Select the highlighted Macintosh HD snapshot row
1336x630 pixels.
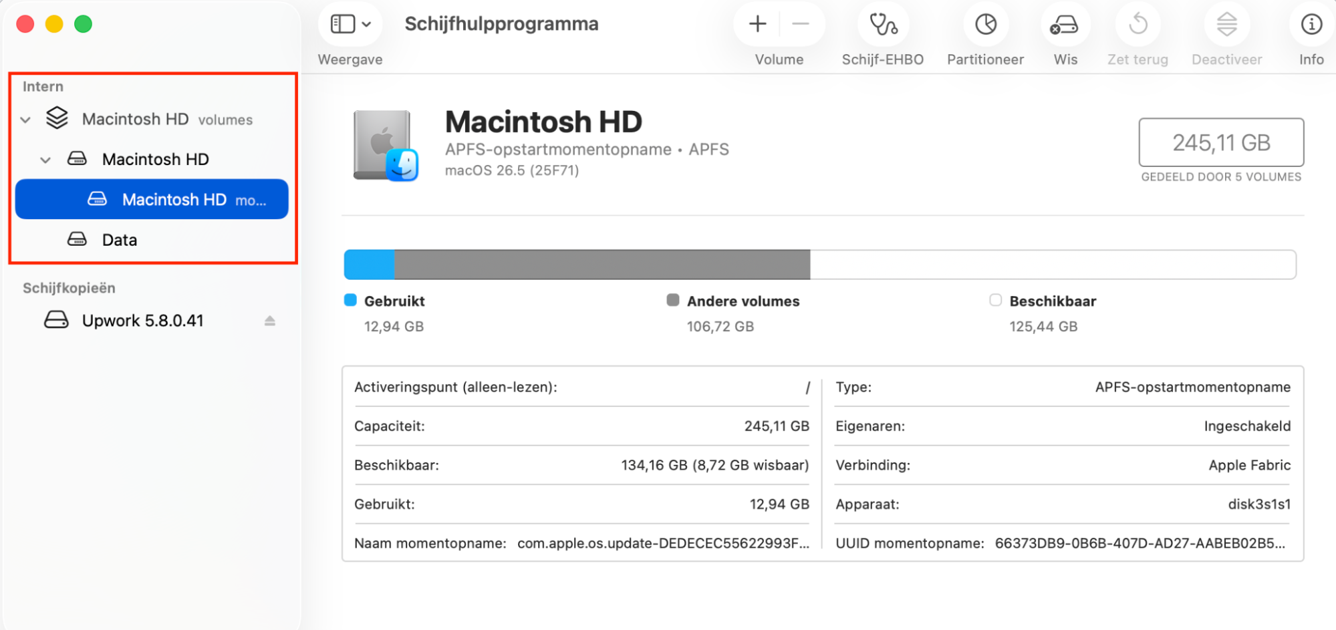(152, 199)
